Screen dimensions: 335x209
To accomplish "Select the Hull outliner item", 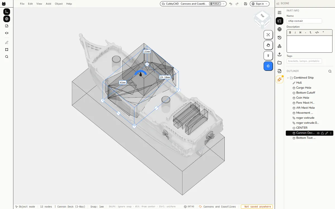I will point(299,83).
